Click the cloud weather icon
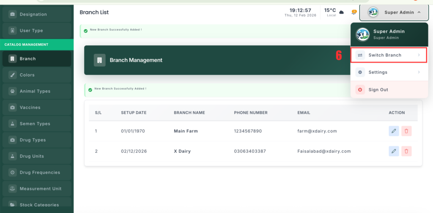The width and height of the screenshot is (433, 213). tap(341, 12)
